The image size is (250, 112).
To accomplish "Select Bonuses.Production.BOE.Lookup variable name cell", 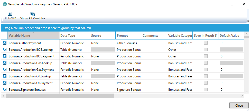I will pos(33,50).
